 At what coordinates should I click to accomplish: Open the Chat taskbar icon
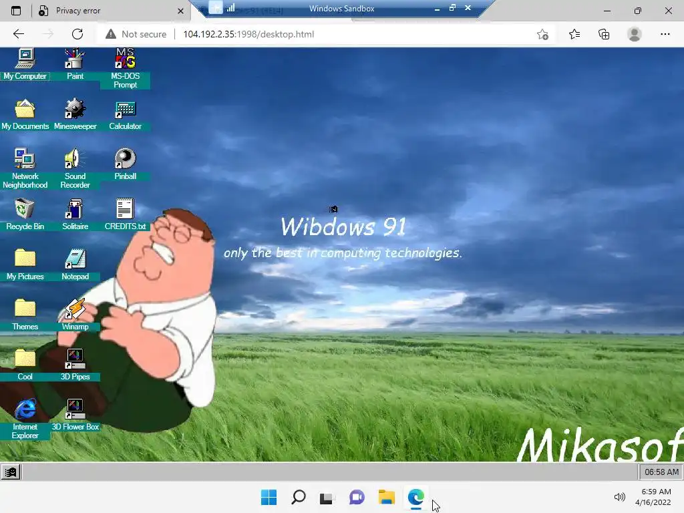357,497
